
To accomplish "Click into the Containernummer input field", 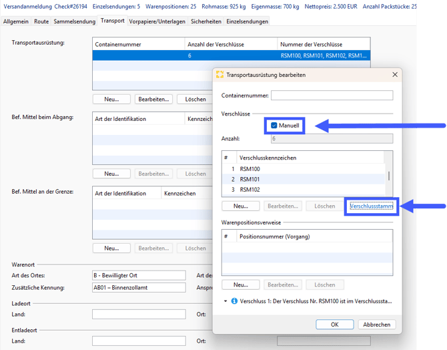I will coord(332,96).
